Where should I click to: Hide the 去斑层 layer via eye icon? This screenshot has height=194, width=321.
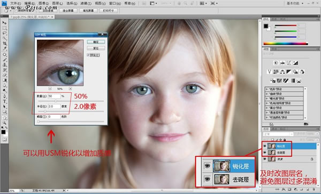pos(265,152)
